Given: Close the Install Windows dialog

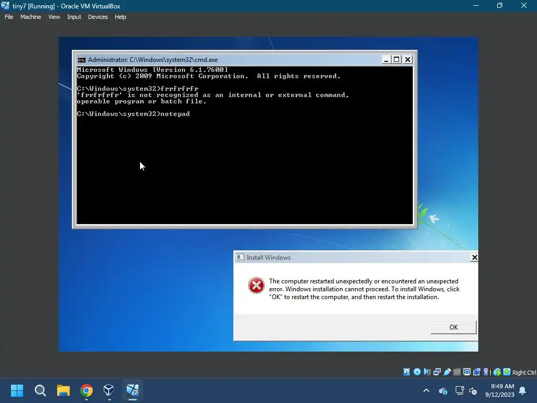Looking at the screenshot, I should (474, 257).
